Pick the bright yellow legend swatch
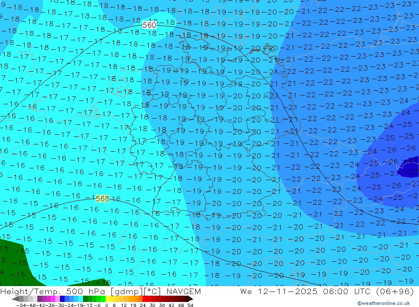419x307 pixels. coord(108,299)
